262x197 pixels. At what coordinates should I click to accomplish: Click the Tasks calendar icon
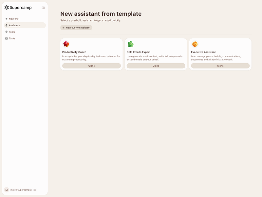click(6, 38)
